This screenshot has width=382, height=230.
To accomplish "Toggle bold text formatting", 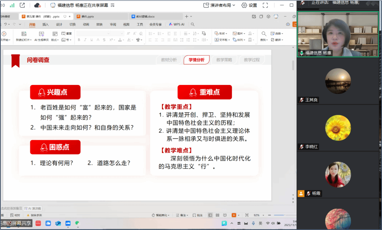I will 79,40.
